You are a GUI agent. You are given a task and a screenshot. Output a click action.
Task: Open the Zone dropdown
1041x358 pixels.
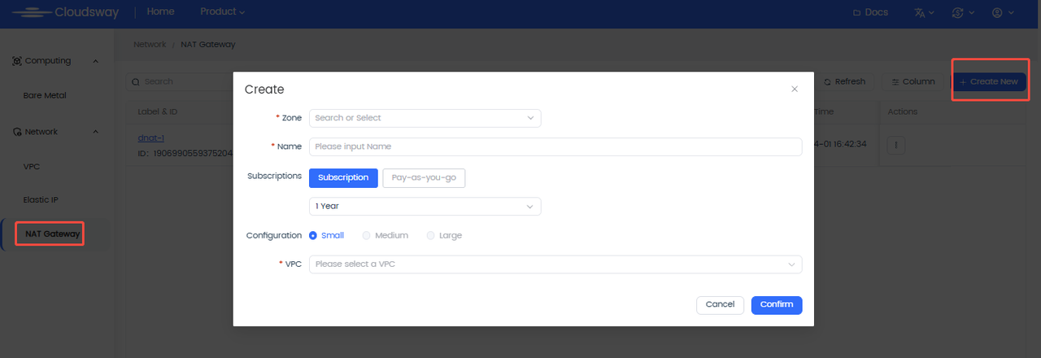click(425, 118)
